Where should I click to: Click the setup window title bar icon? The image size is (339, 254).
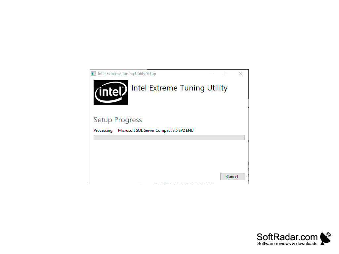click(x=93, y=74)
